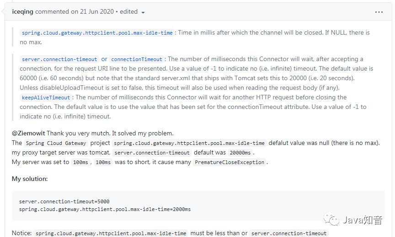395x237 pixels.
Task: Click the Java知音 WeChat watermark logo
Action: pos(353,220)
